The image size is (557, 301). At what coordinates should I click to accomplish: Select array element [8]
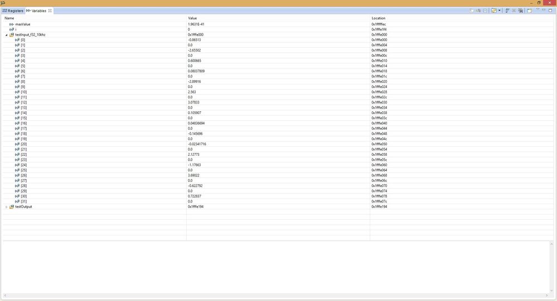pyautogui.click(x=278, y=82)
